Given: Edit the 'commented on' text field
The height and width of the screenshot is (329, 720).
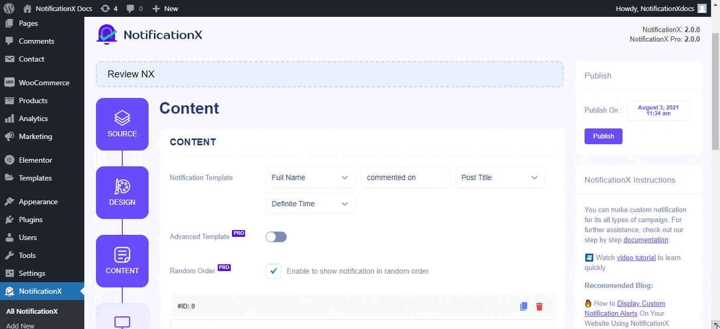Looking at the screenshot, I should point(405,177).
